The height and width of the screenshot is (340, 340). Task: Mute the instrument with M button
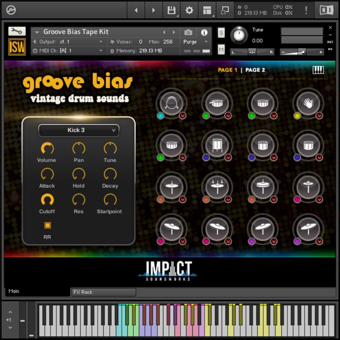pyautogui.click(x=221, y=50)
